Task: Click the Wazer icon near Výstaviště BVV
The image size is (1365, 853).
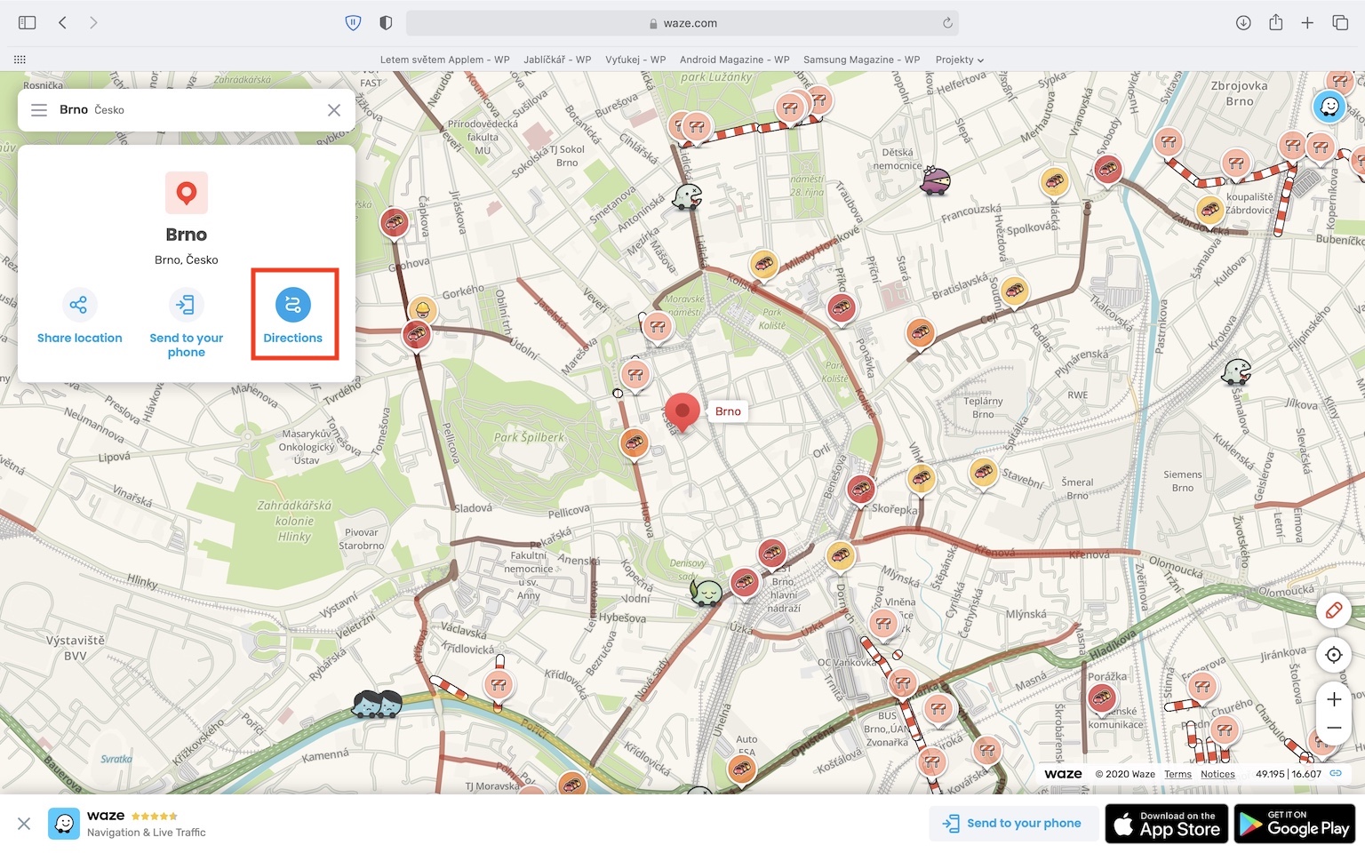Action: (x=378, y=704)
